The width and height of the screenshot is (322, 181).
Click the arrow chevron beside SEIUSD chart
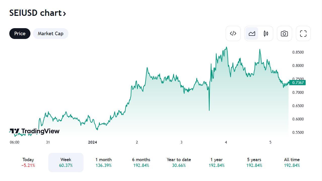[65, 13]
